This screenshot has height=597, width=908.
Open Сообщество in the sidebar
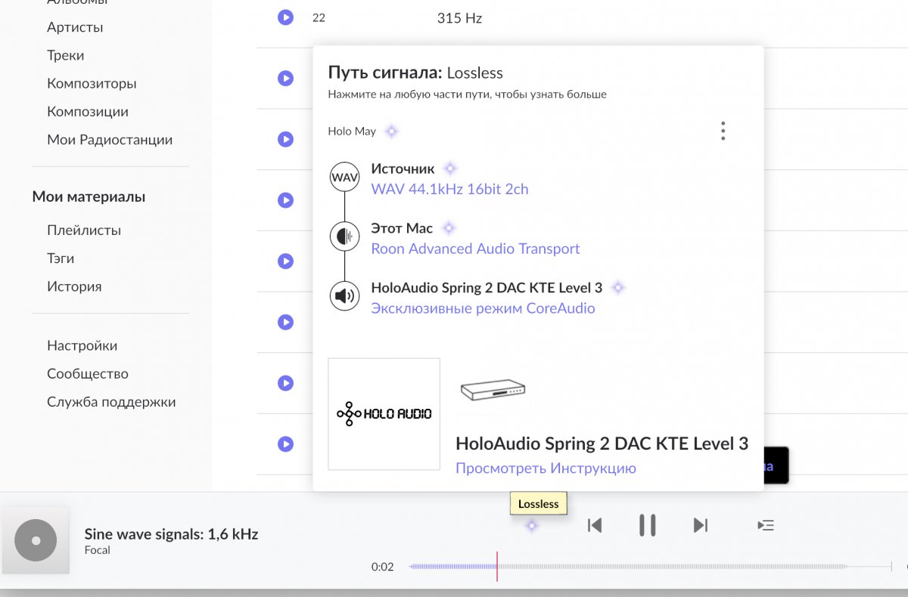[x=88, y=373]
